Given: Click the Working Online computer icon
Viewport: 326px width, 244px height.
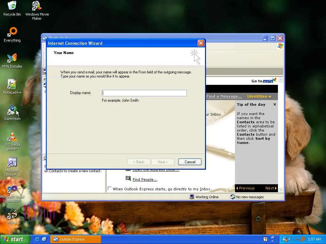Looking at the screenshot, I should pyautogui.click(x=192, y=197).
